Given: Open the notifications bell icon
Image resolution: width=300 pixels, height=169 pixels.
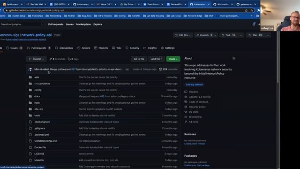Looking at the screenshot, I should (x=254, y=24).
